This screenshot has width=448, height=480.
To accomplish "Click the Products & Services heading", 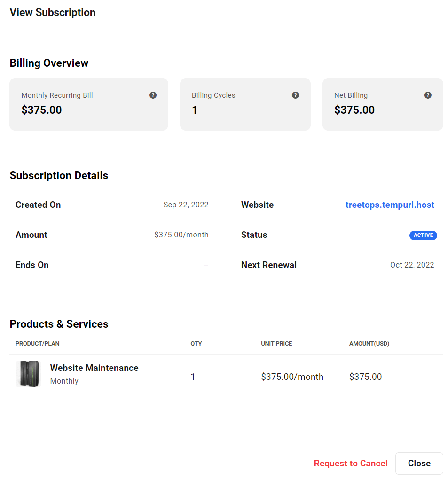I will [x=59, y=324].
